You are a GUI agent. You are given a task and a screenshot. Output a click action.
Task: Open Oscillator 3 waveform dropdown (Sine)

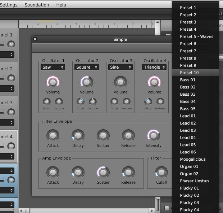[120, 67]
